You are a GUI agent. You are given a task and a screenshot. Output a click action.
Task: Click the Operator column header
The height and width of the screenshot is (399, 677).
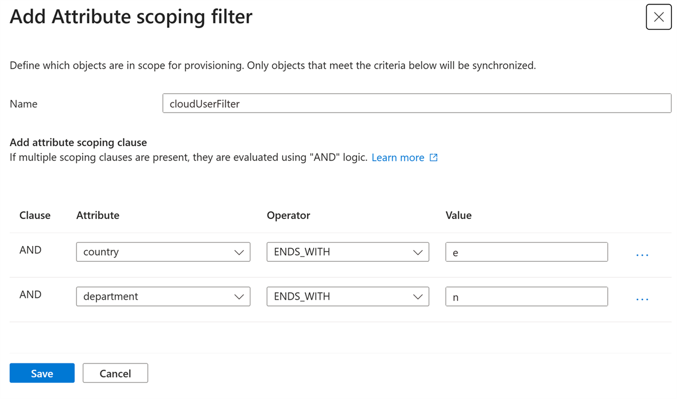pyautogui.click(x=288, y=215)
